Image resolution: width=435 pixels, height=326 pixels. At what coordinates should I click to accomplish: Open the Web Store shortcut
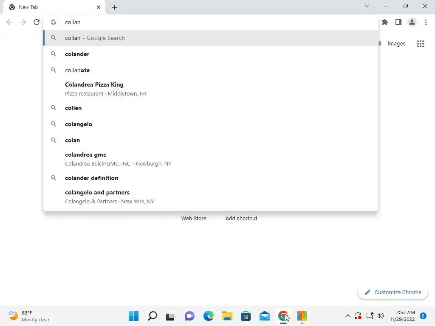(x=194, y=219)
